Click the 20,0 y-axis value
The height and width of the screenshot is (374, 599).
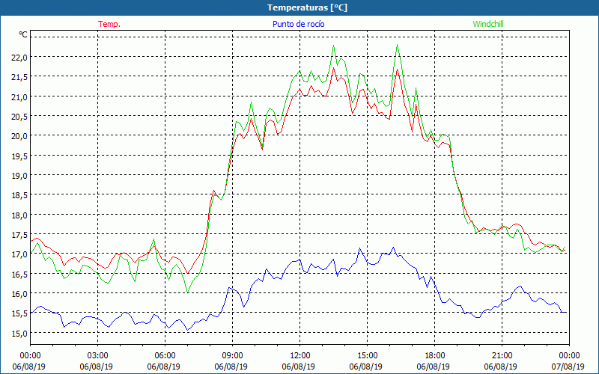tap(19, 136)
